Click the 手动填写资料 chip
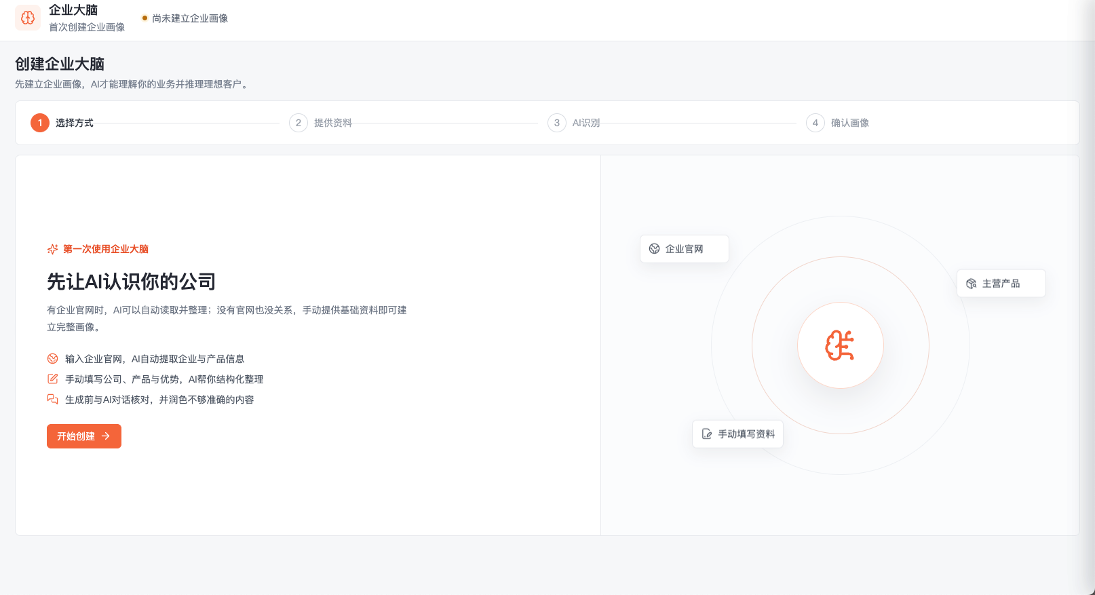 point(738,434)
